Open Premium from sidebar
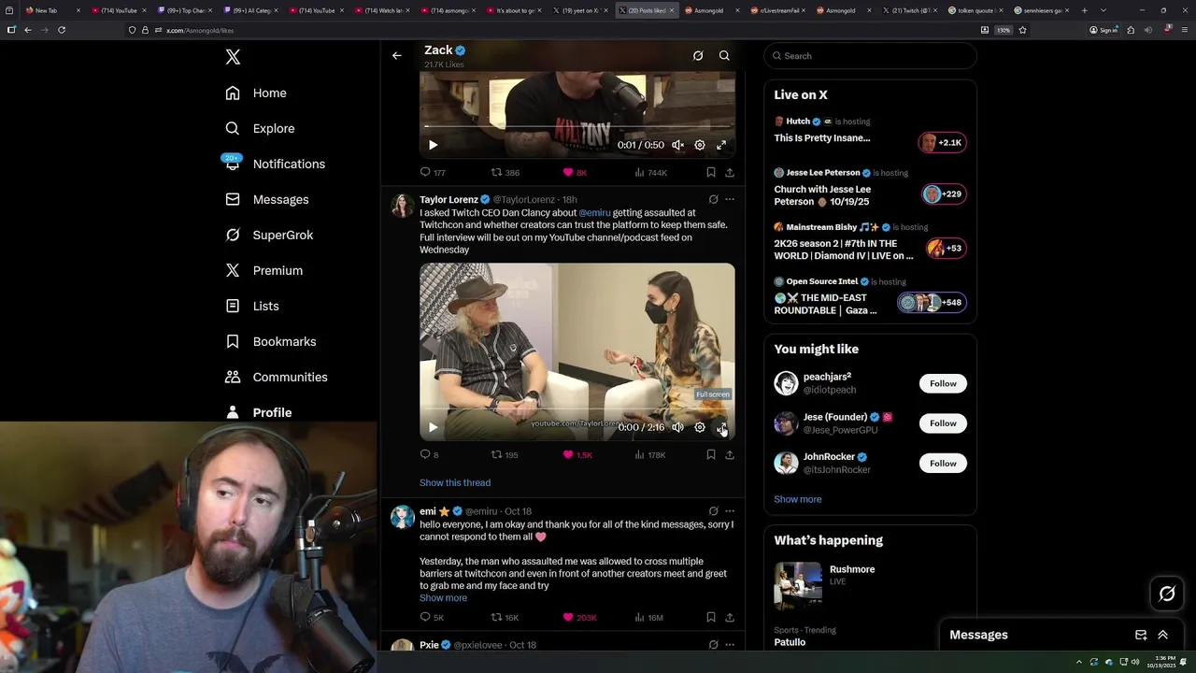The width and height of the screenshot is (1196, 673). (263, 270)
